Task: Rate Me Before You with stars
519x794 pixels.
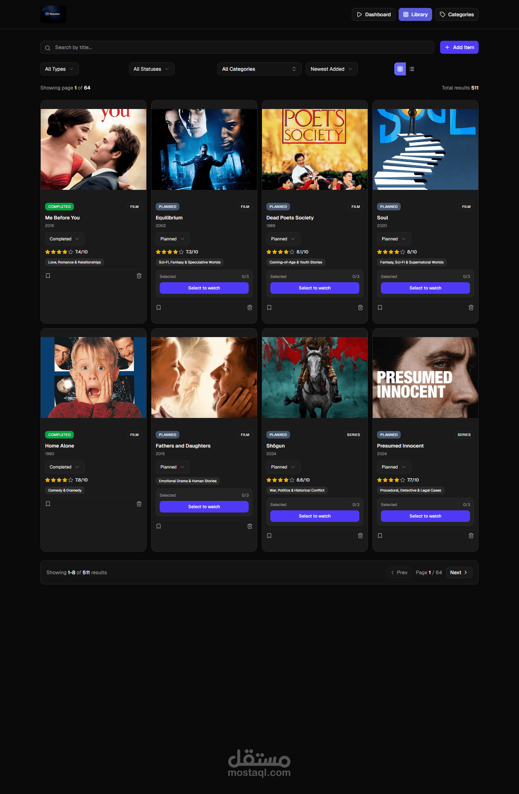Action: click(59, 252)
